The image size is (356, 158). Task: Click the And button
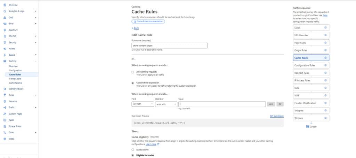271,104
